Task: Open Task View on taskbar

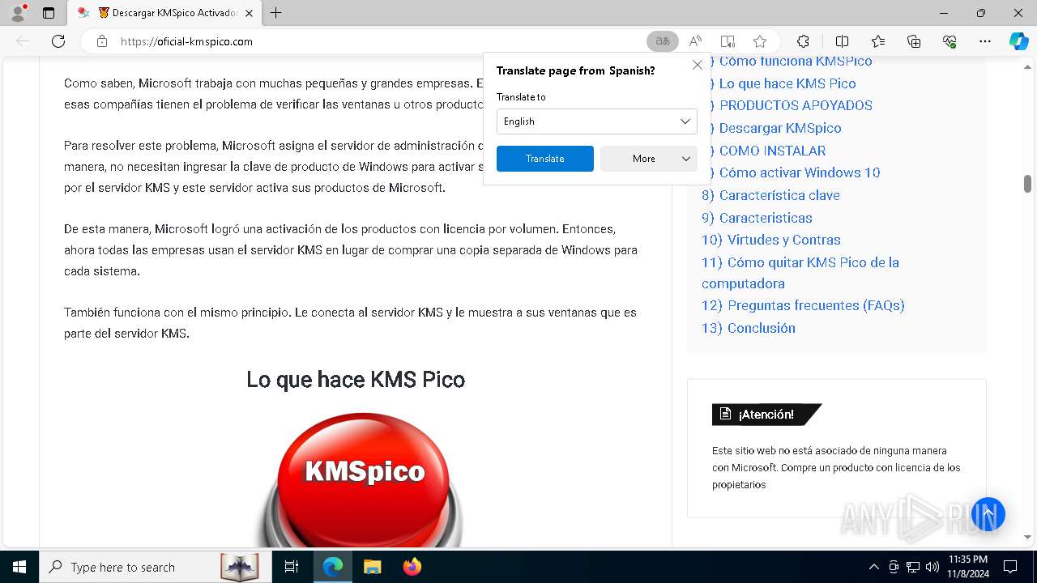Action: point(292,567)
